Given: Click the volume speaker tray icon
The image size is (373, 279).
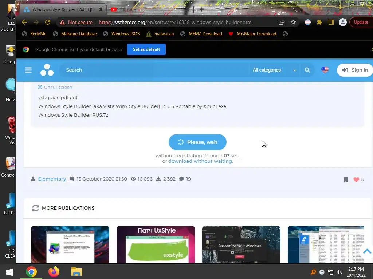Looking at the screenshot, I should point(339,272).
